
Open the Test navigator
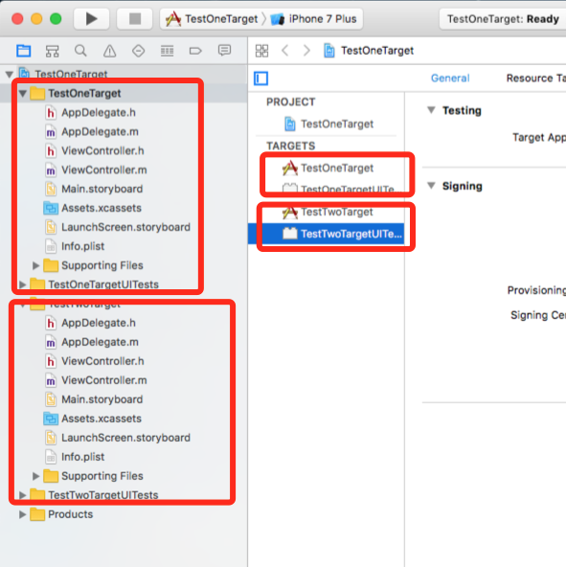[138, 51]
